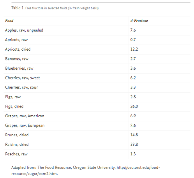The width and height of the screenshot is (194, 178).
Task: Select the Blueberries, raw cell
Action: [19, 68]
